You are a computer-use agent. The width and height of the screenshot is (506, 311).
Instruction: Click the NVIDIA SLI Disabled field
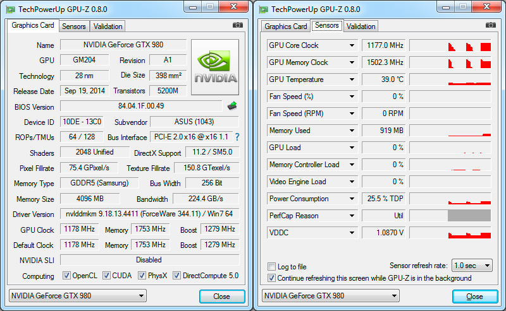pos(149,260)
